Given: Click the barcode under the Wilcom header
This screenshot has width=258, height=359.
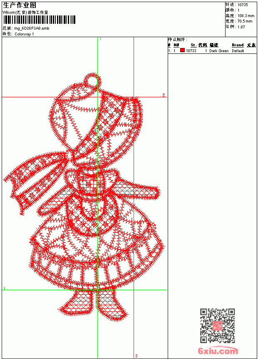Looking at the screenshot, I should [39, 20].
